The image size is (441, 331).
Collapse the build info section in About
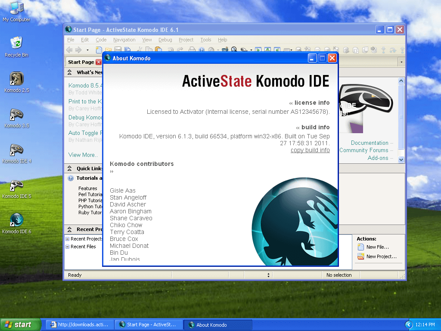pos(298,128)
